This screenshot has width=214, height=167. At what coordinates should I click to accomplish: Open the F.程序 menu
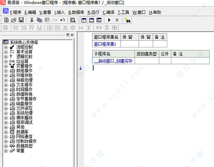(16, 12)
